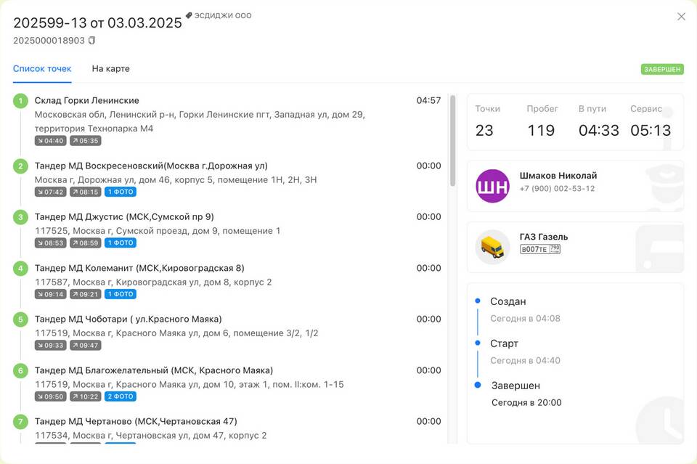697x464 pixels.
Task: Click arrival badge 09:14 for Колеманит
Action: pos(51,294)
